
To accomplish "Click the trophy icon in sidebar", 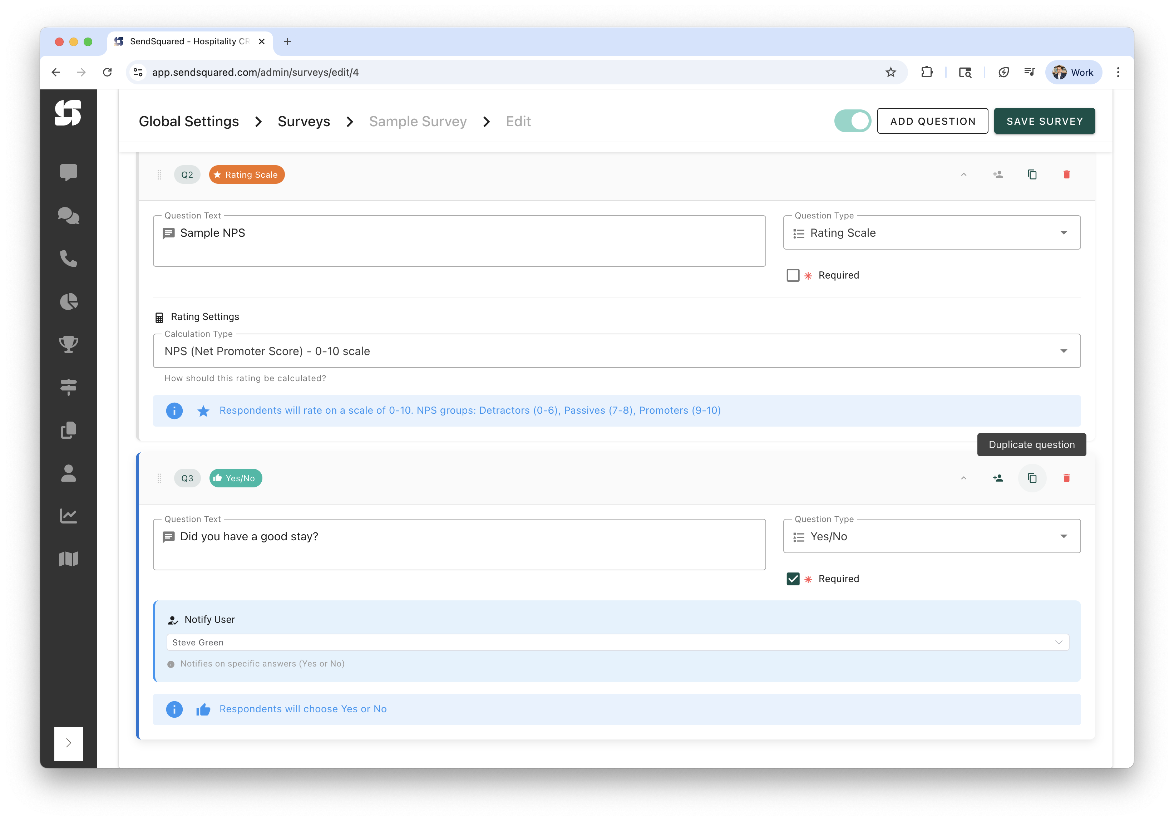I will coord(69,344).
